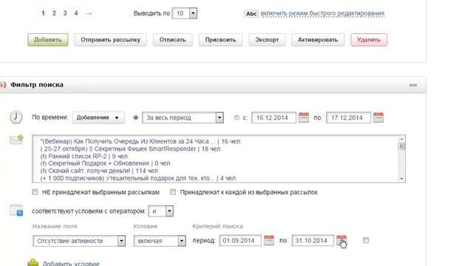The height and width of the screenshot is (266, 473).
Task: Open the За весь период dropdown
Action: 183,117
